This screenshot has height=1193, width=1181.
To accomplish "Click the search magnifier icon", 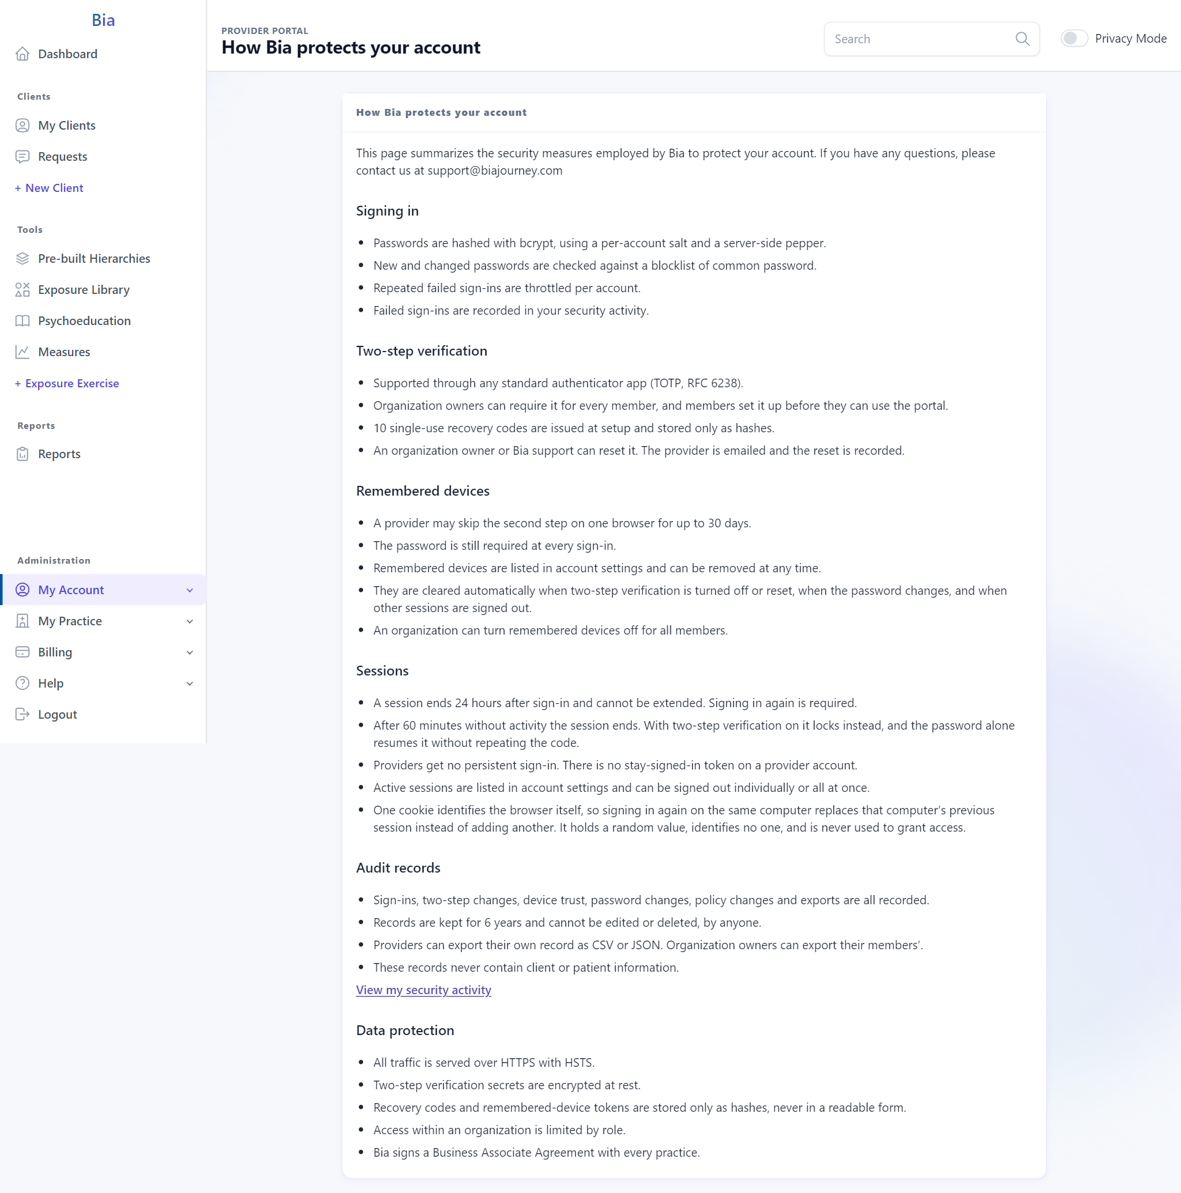I will [1022, 39].
